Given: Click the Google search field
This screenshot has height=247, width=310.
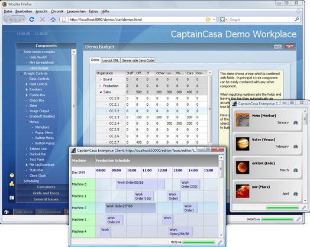Looking at the screenshot, I should [x=261, y=19].
